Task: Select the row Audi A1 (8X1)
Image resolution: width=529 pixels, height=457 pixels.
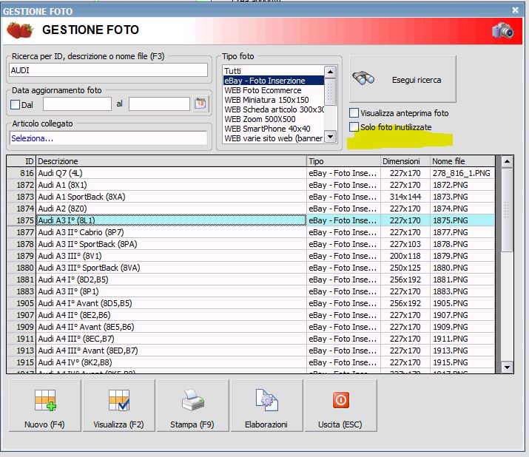Action: 251,185
